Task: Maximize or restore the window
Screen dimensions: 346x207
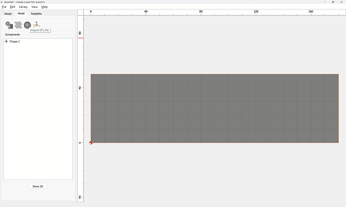Action: [333, 2]
